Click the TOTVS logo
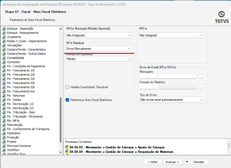231x168 pixels. coord(222,17)
